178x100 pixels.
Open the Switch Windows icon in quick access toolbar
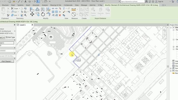pyautogui.click(x=46, y=1)
